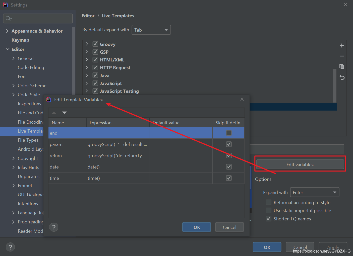Open the File Types settings page
Viewport: 353px width, 256px height.
pyautogui.click(x=28, y=140)
